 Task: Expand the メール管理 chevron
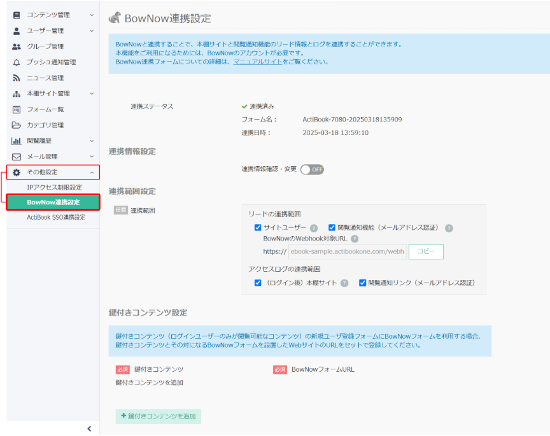(x=92, y=157)
